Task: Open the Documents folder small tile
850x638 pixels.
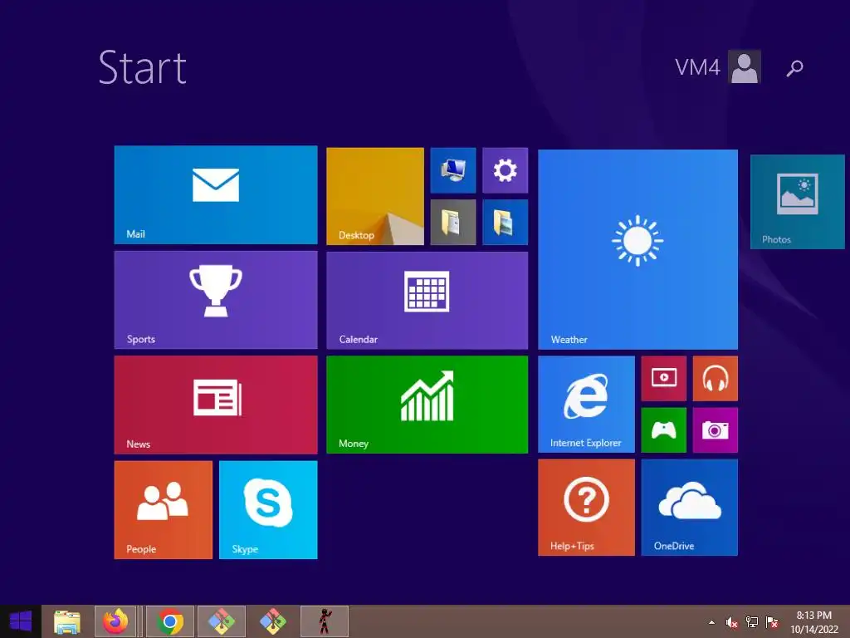Action: 453,222
